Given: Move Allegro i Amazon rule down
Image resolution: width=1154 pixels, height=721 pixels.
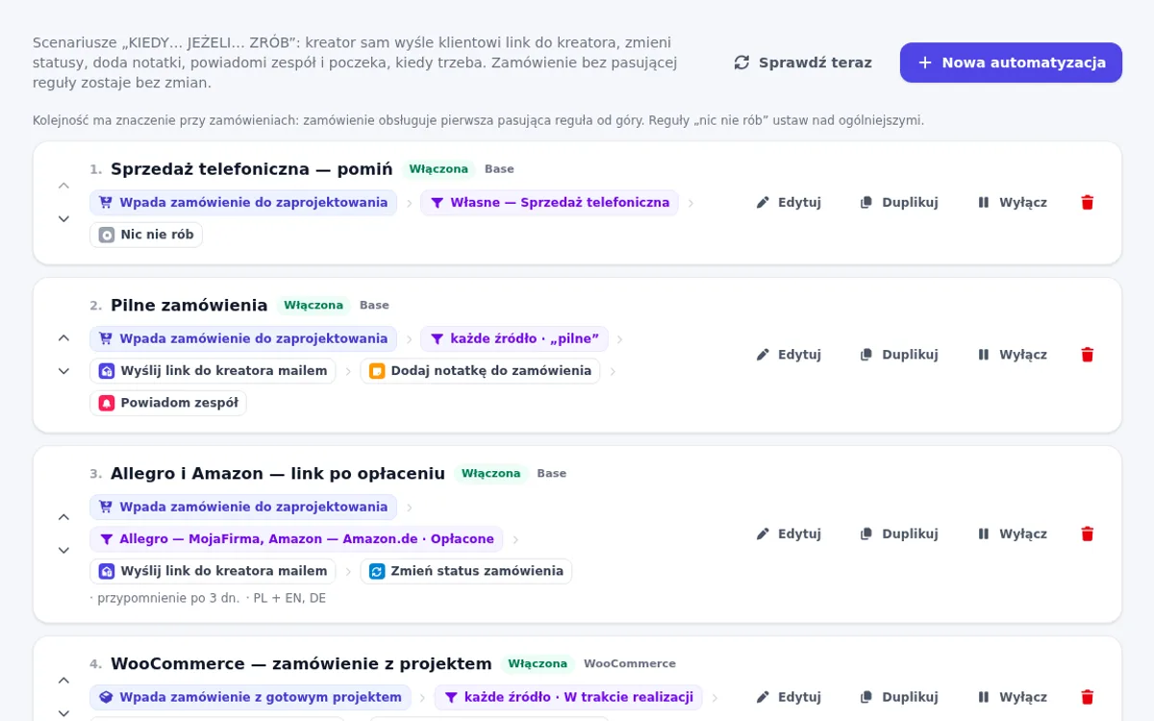Looking at the screenshot, I should 63,551.
